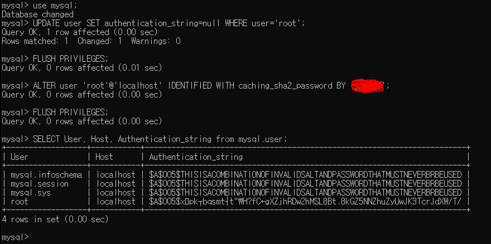Click the root user cell in table
The width and height of the screenshot is (491, 244).
click(x=20, y=202)
